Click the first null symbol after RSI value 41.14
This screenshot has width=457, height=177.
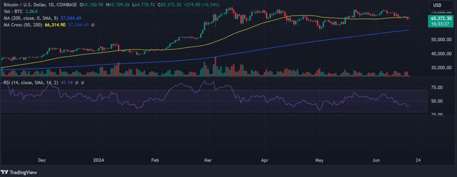tap(77, 83)
